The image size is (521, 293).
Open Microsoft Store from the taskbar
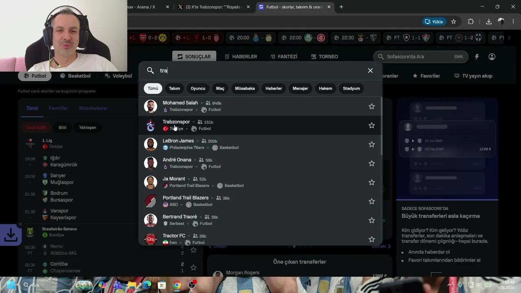(x=162, y=285)
